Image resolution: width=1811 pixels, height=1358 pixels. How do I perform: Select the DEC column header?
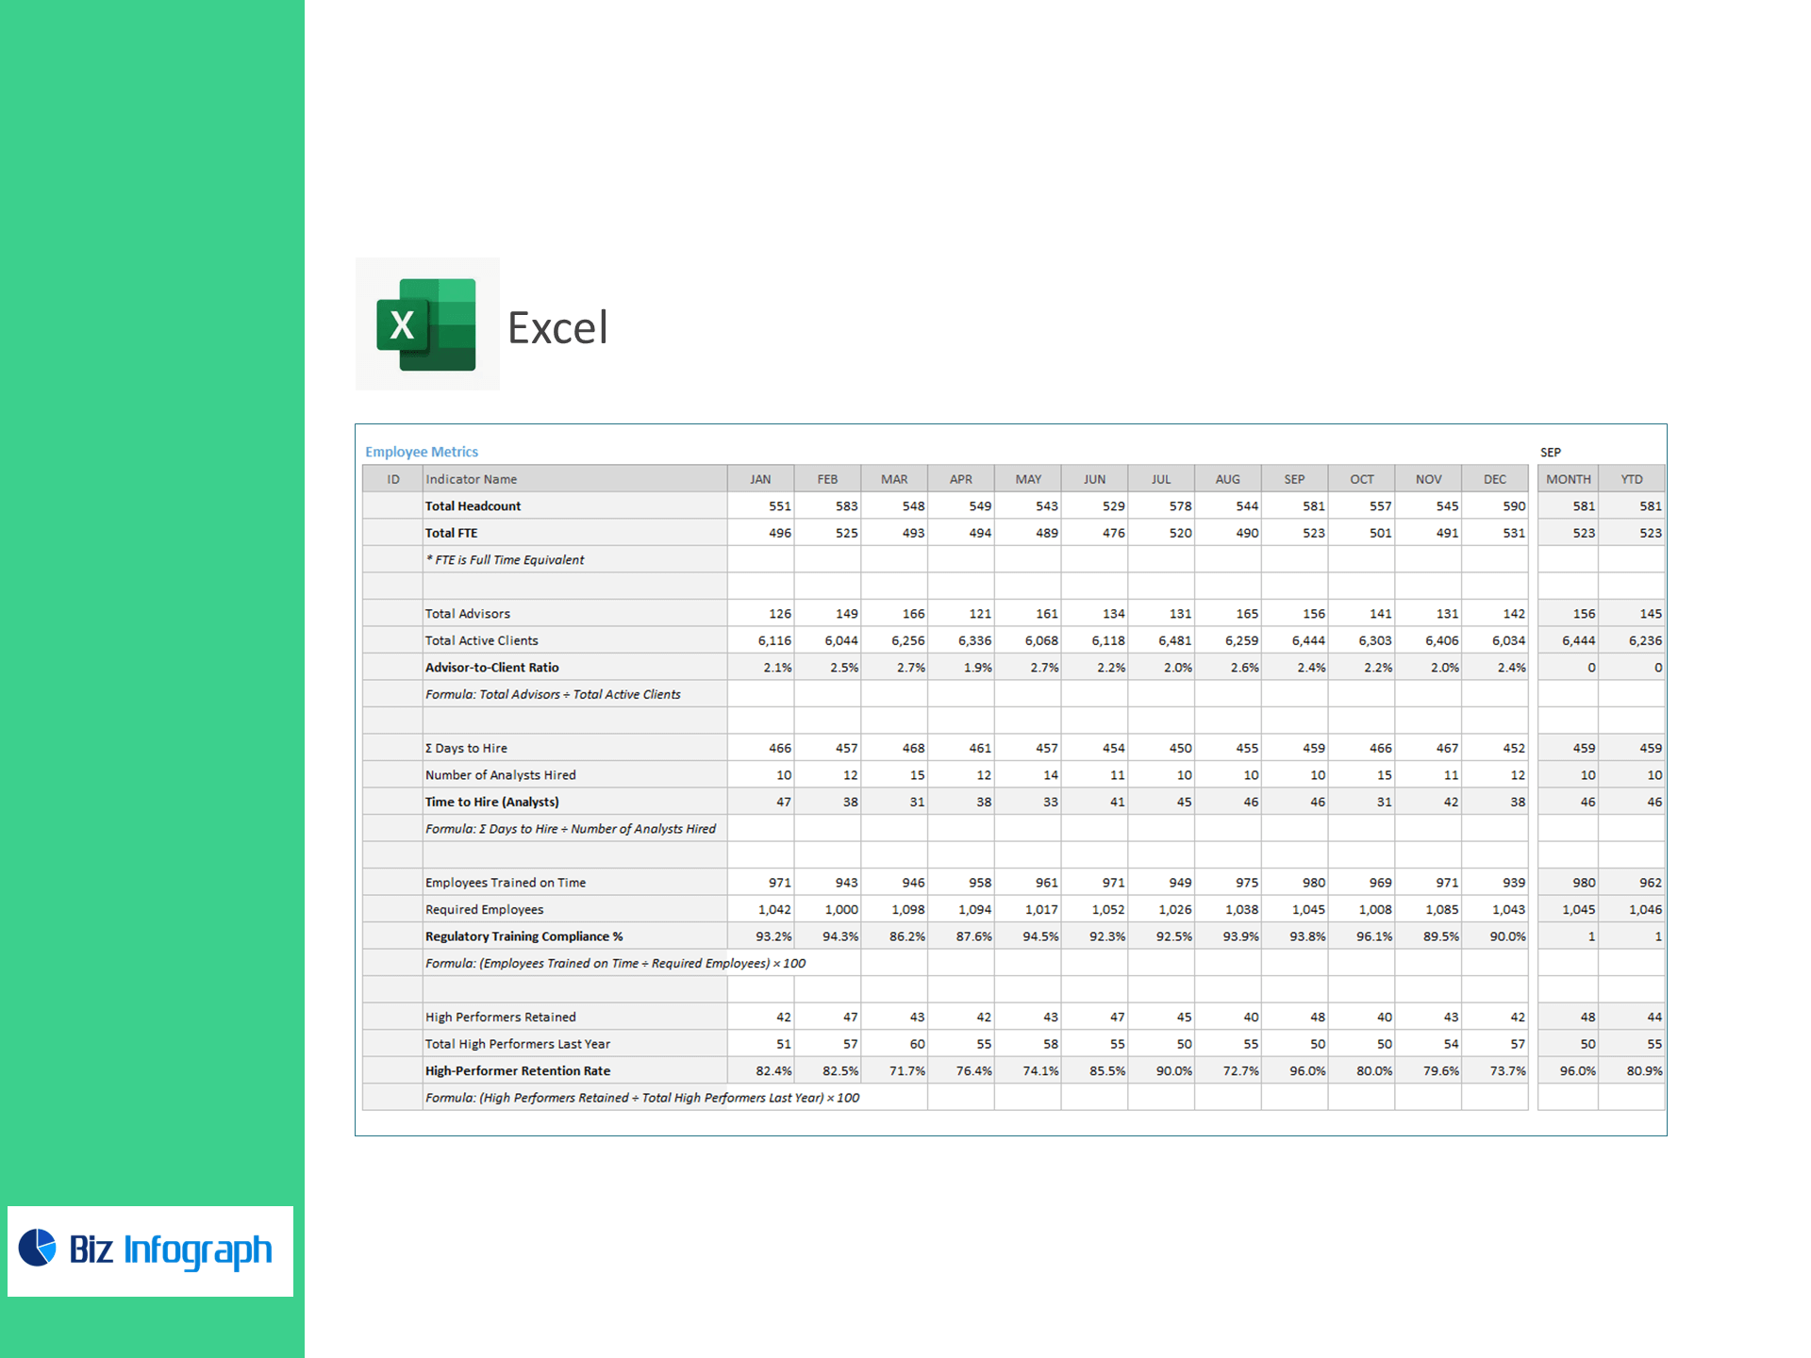pyautogui.click(x=1494, y=479)
